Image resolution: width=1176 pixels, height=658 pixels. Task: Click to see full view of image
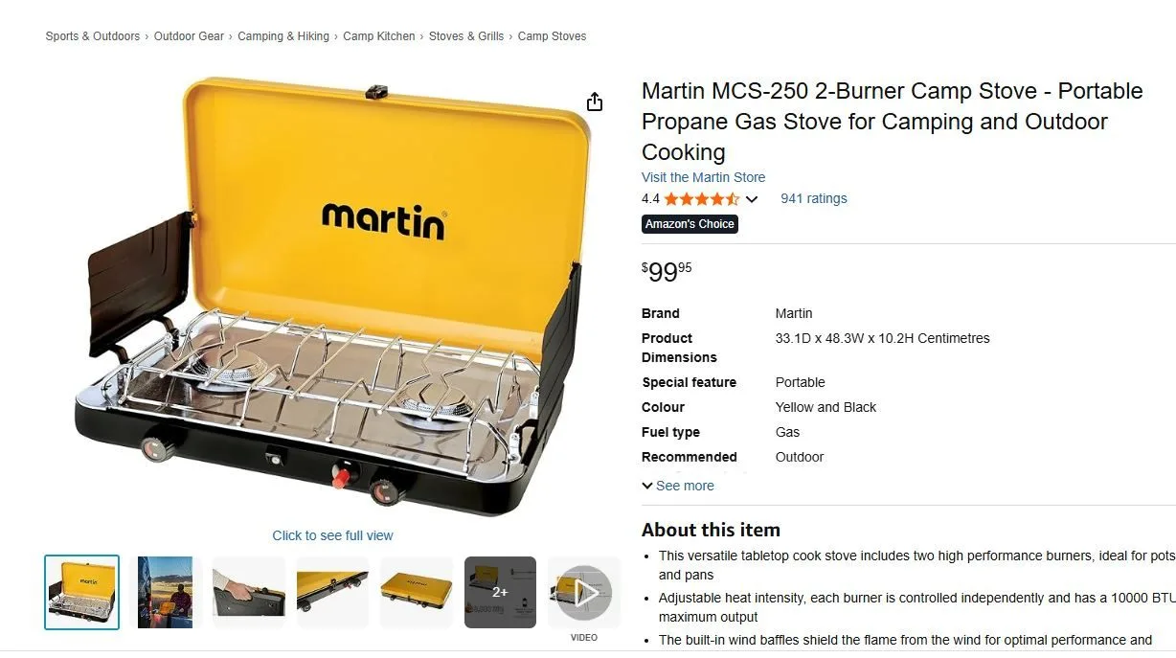click(x=332, y=535)
